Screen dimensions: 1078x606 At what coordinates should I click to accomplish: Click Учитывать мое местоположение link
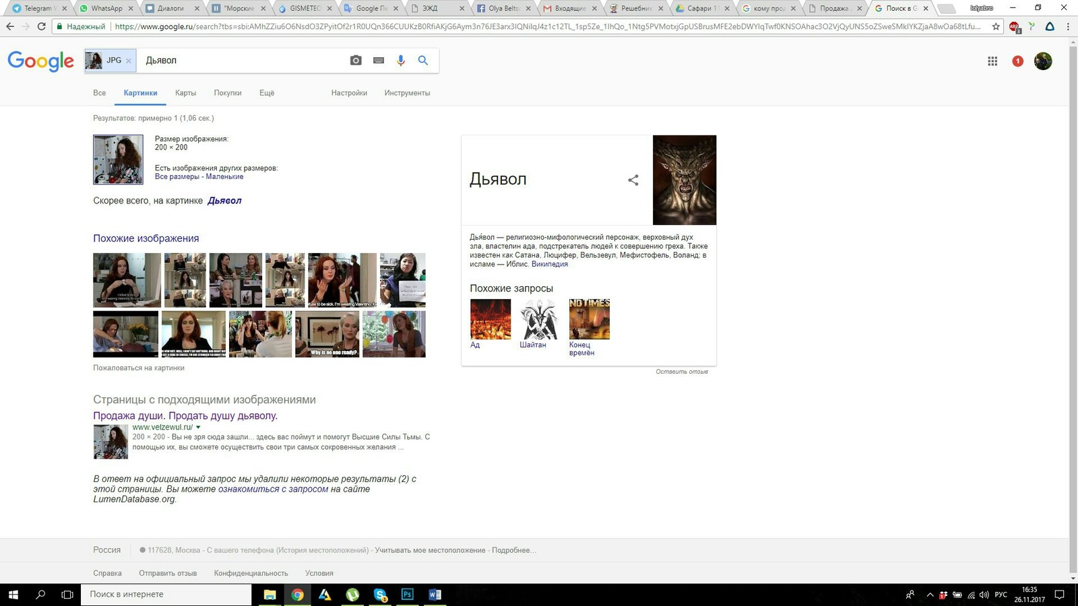pos(430,550)
